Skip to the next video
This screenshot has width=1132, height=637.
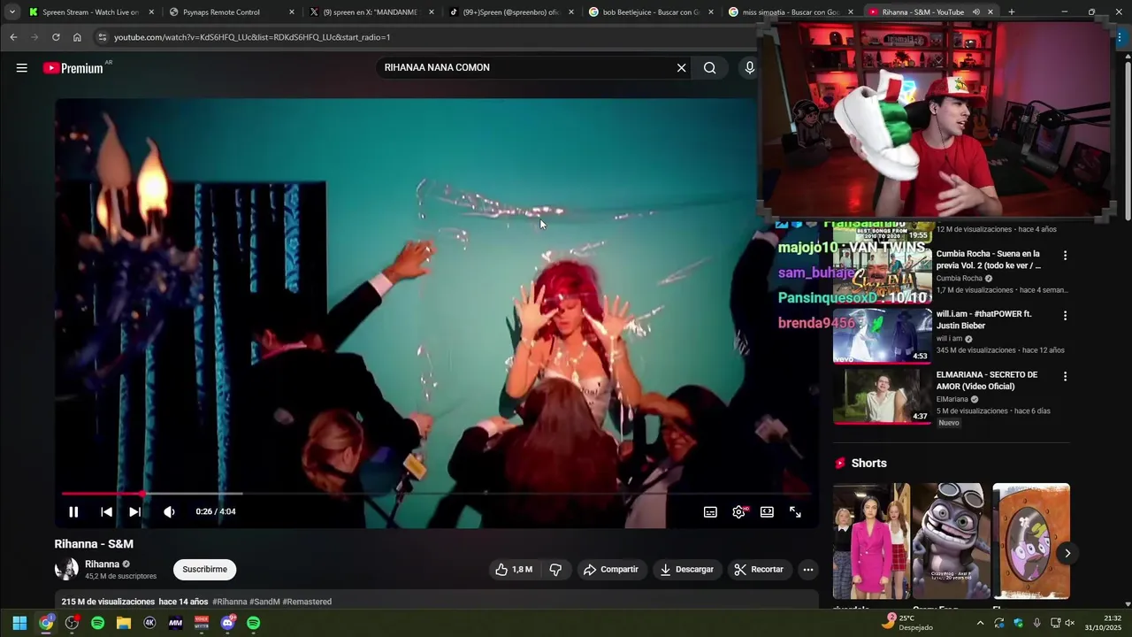(134, 511)
